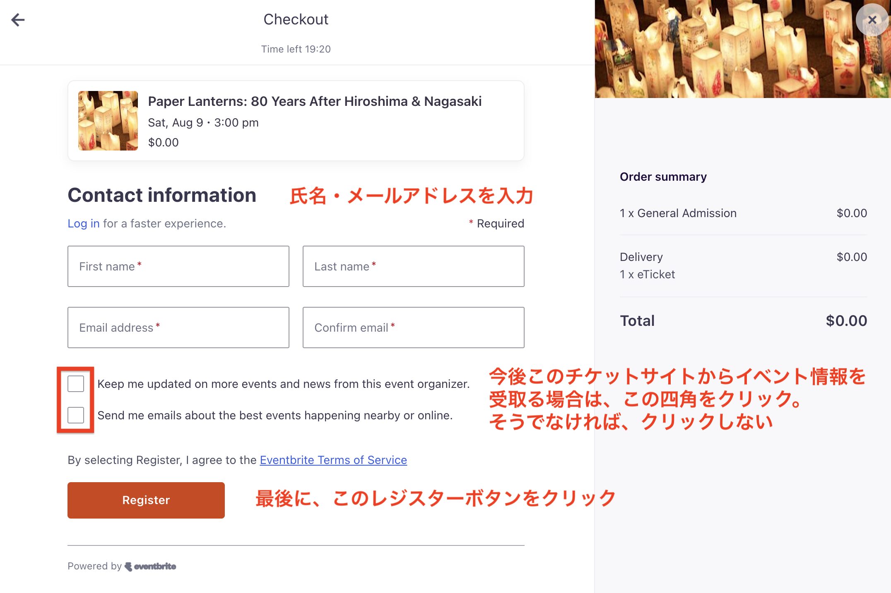Click the Email address input

click(x=178, y=328)
